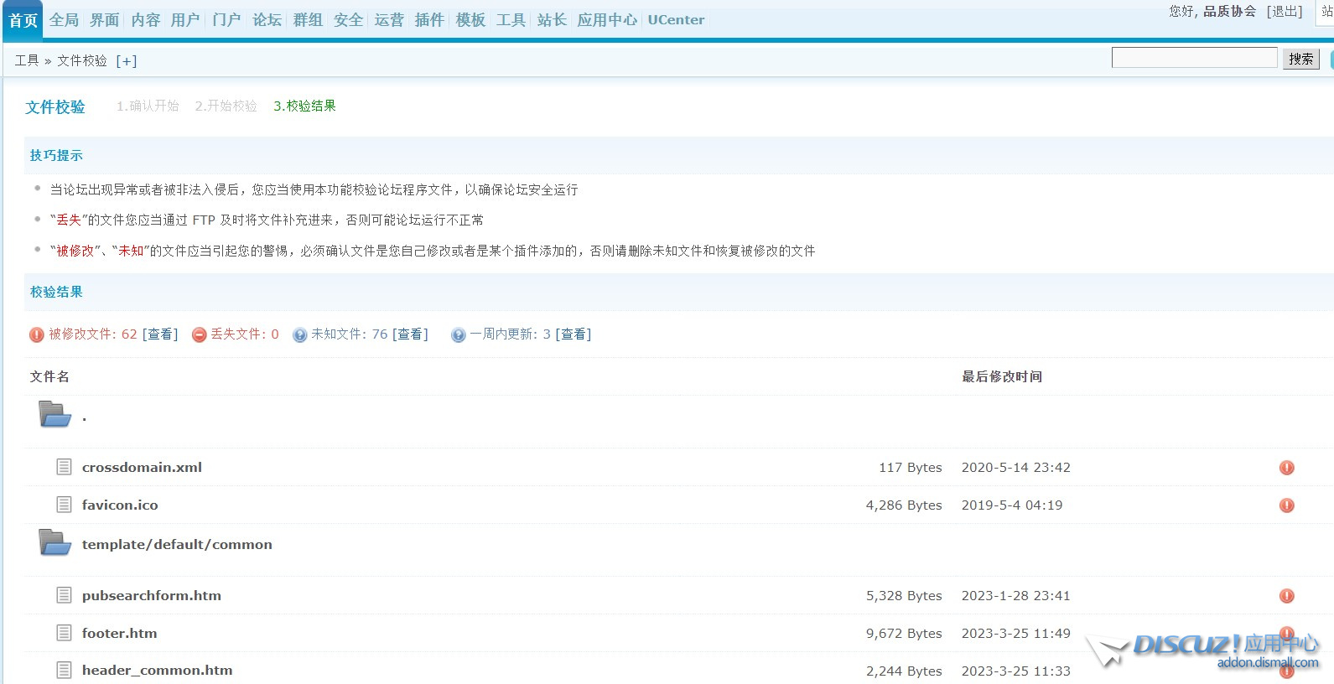Image resolution: width=1334 pixels, height=684 pixels.
Task: Select the pubsearchform.htm file name
Action: point(152,596)
